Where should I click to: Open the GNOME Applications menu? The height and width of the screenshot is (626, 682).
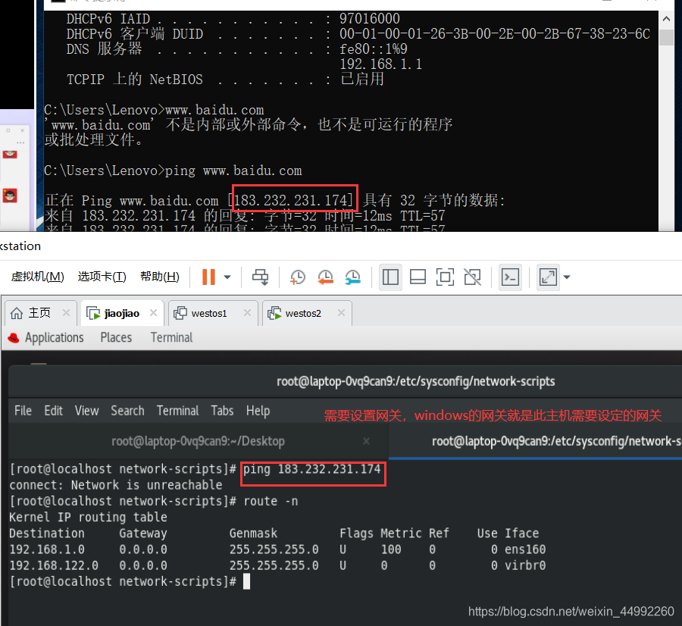tap(54, 337)
